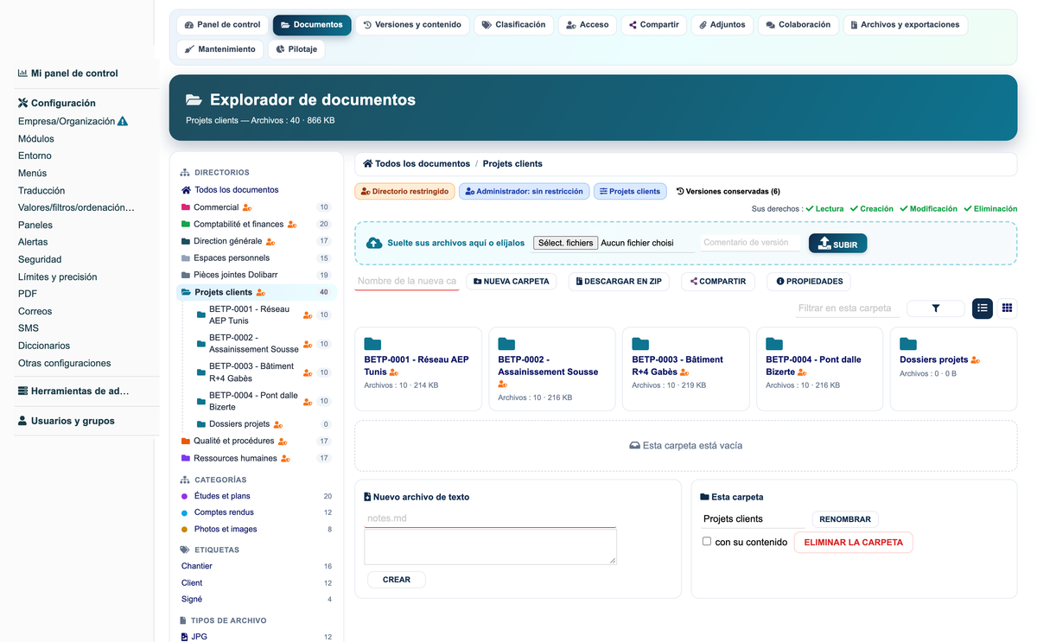
Task: Select blue Comptes rendus category
Action: [224, 512]
